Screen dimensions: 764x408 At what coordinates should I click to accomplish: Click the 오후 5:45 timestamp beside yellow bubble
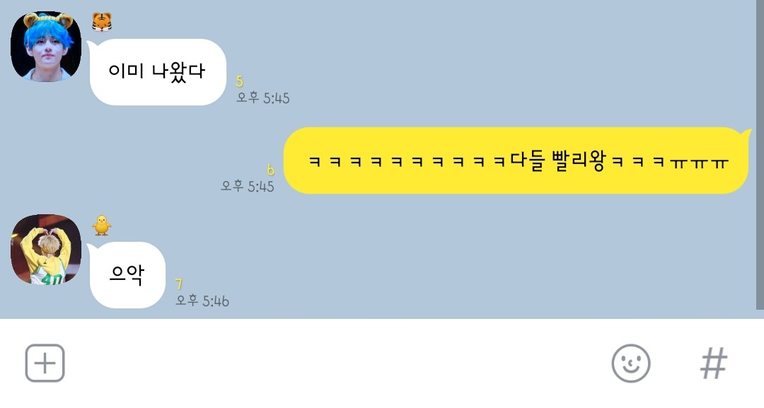point(248,186)
